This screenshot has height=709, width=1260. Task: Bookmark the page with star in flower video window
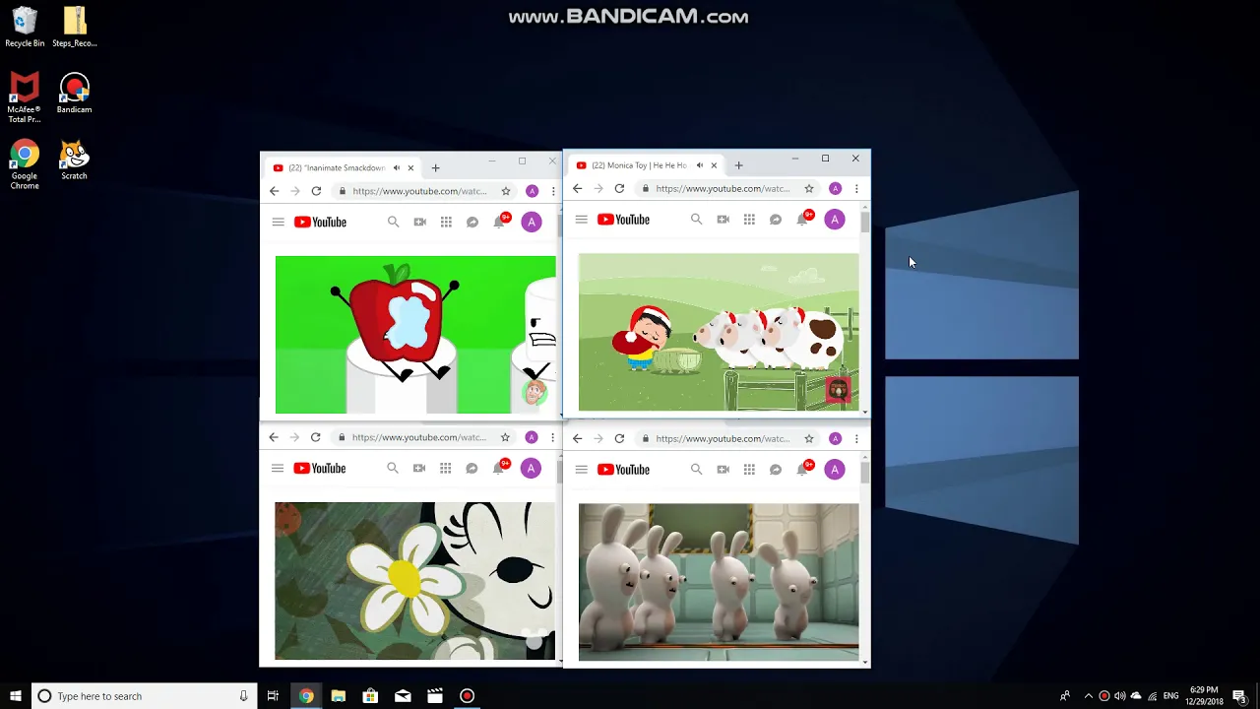click(x=505, y=437)
